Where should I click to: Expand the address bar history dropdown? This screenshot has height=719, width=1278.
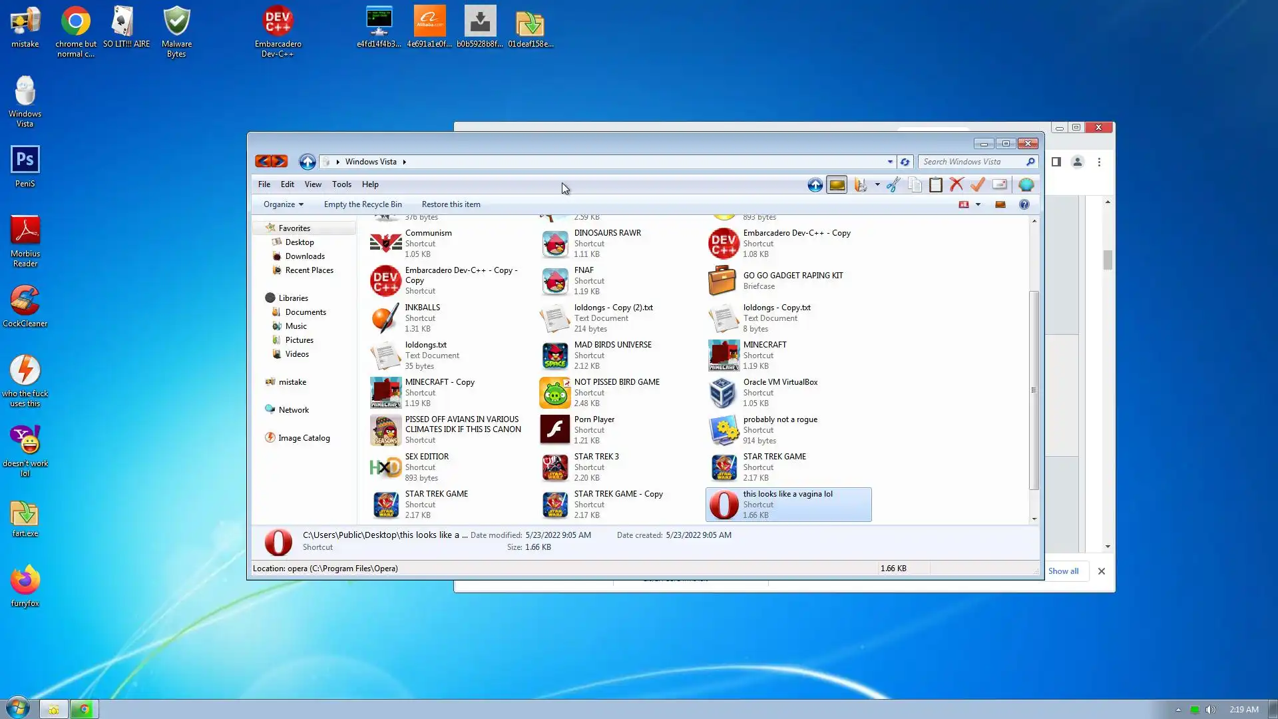pos(890,162)
